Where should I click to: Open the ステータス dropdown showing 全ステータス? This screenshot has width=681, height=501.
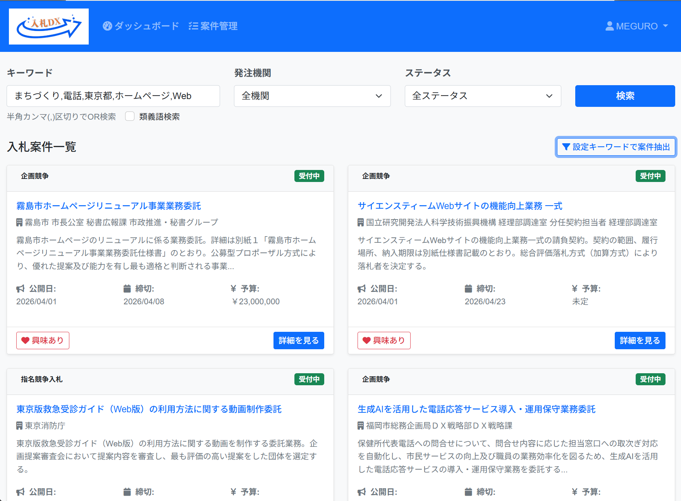483,96
